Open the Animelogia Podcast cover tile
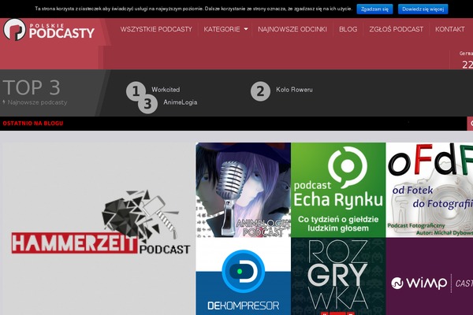 point(243,190)
